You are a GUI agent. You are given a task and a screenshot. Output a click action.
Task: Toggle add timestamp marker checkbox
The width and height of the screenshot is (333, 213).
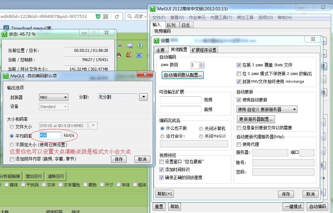point(161,170)
